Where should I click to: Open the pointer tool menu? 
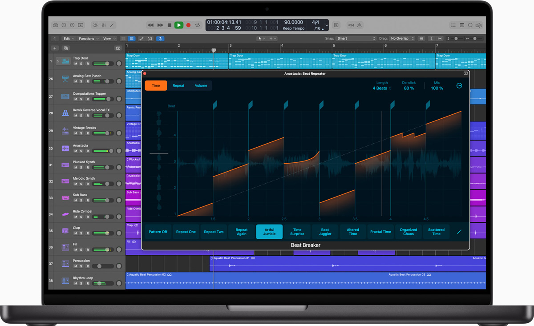click(x=261, y=39)
